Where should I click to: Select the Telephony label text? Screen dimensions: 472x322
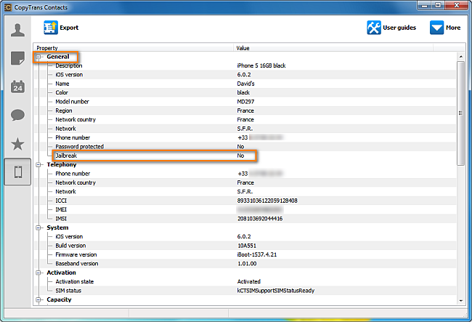click(x=62, y=165)
